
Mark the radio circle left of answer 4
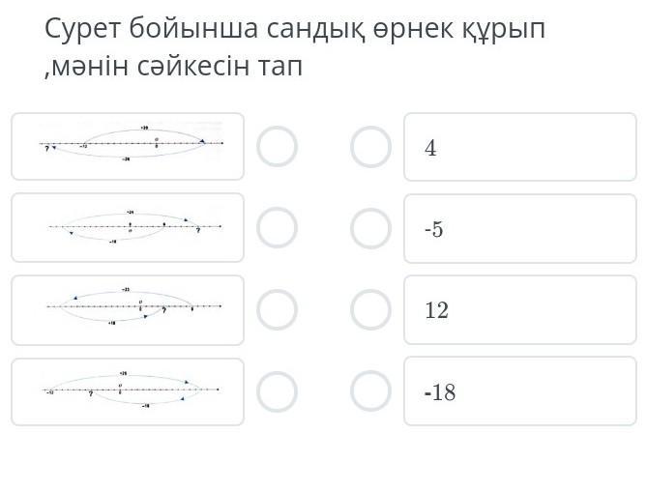coord(371,147)
